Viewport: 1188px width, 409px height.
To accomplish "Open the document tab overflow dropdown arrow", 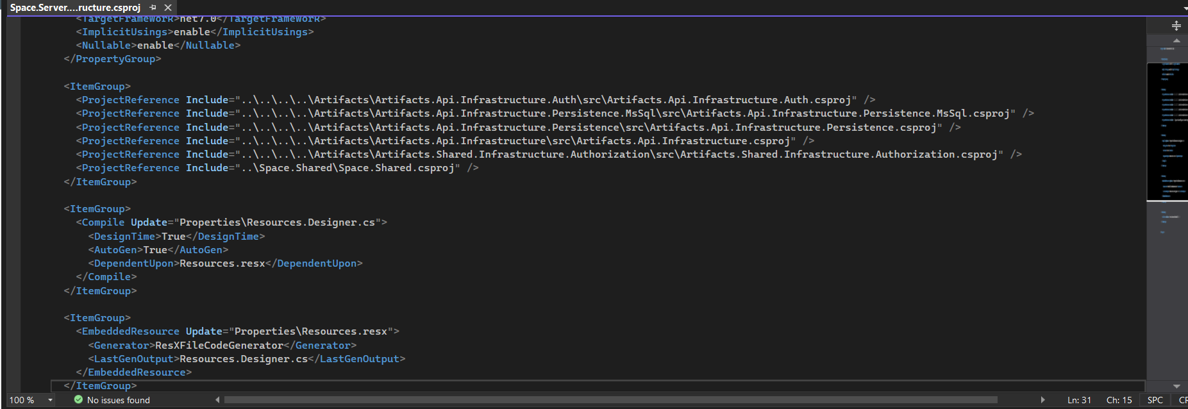I will (1185, 8).
